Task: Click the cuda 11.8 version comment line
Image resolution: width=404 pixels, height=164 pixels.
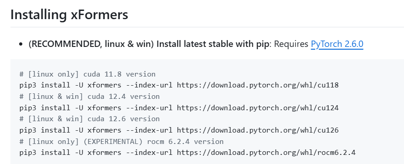Action: 87,74
